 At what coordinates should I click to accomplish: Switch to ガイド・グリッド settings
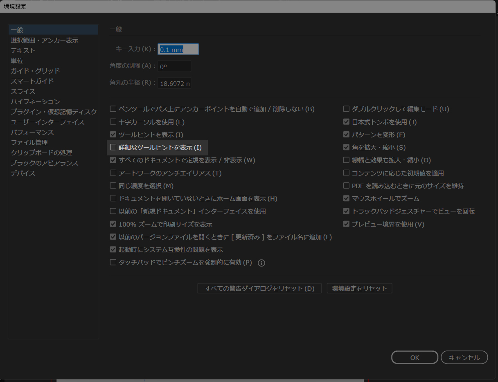coord(35,71)
